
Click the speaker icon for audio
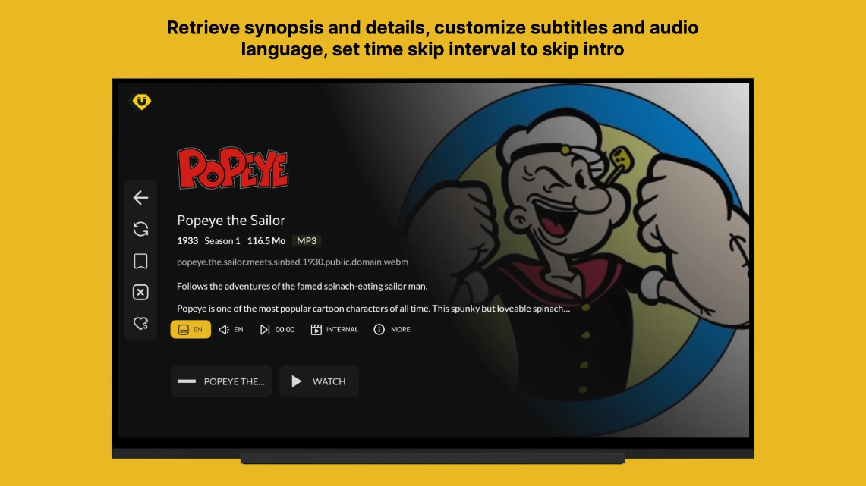click(x=224, y=329)
